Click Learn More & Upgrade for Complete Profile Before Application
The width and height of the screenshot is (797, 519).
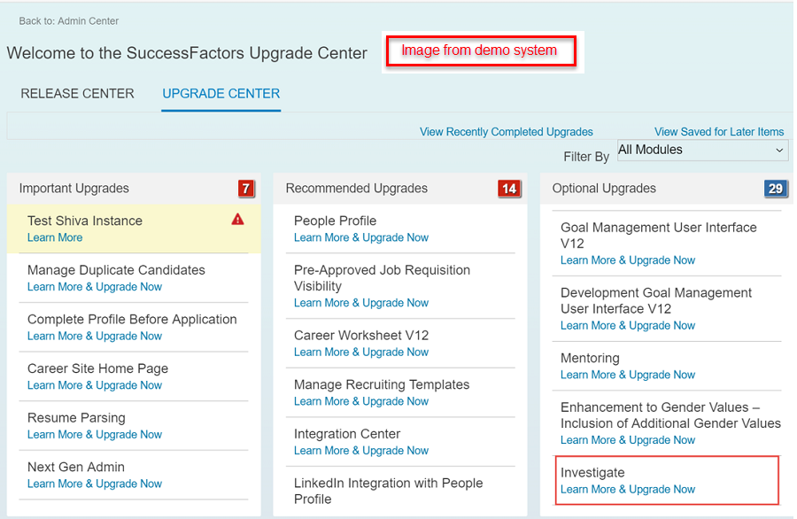[95, 336]
